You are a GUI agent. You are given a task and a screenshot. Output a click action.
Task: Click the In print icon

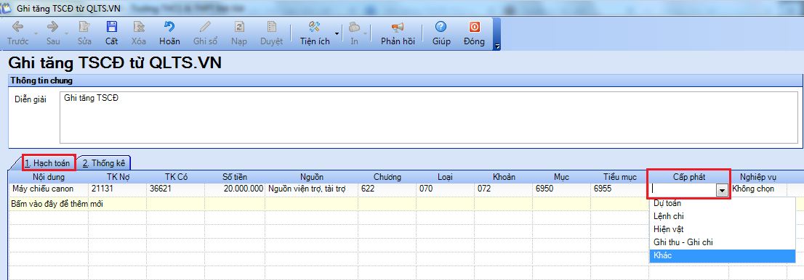(354, 27)
